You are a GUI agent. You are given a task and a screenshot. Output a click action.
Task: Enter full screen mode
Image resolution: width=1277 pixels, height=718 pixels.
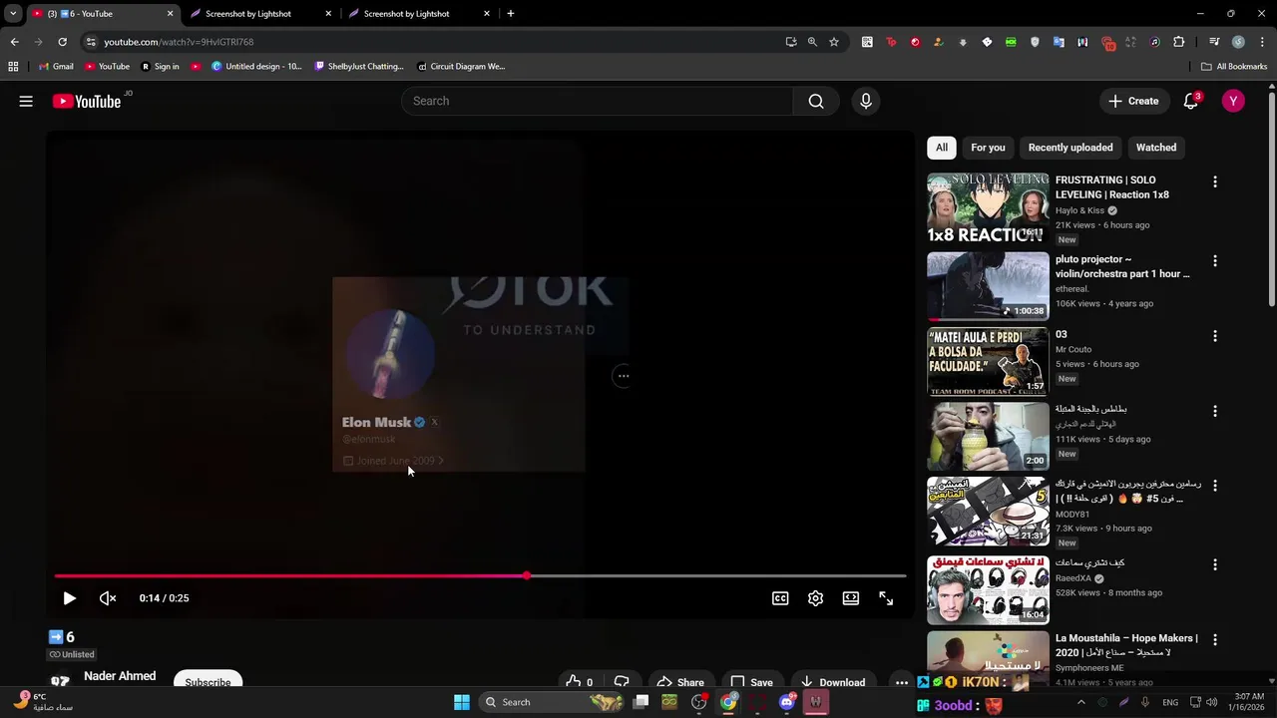[x=886, y=598]
